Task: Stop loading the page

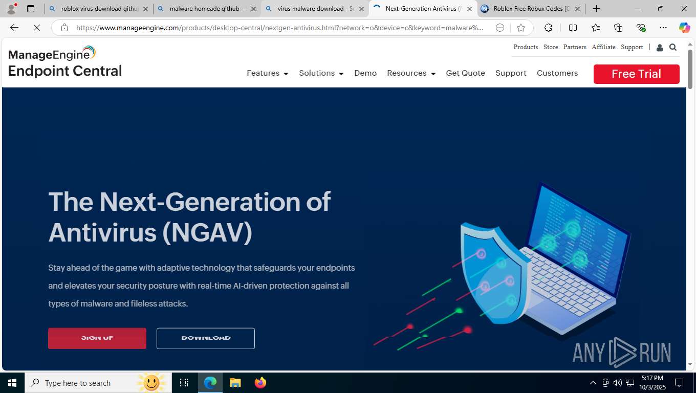Action: click(x=37, y=28)
